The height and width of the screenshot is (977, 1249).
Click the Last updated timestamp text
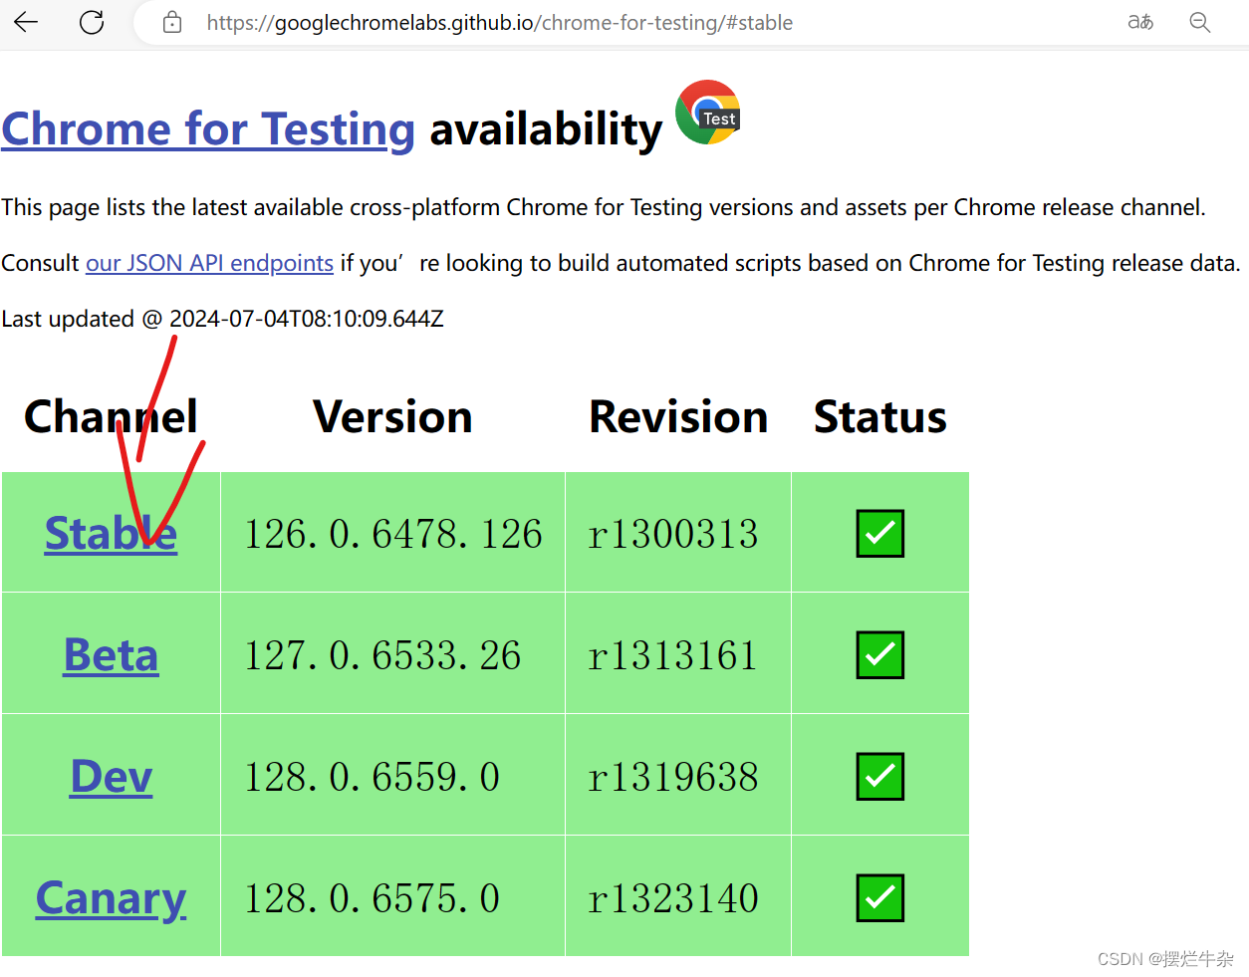(223, 319)
